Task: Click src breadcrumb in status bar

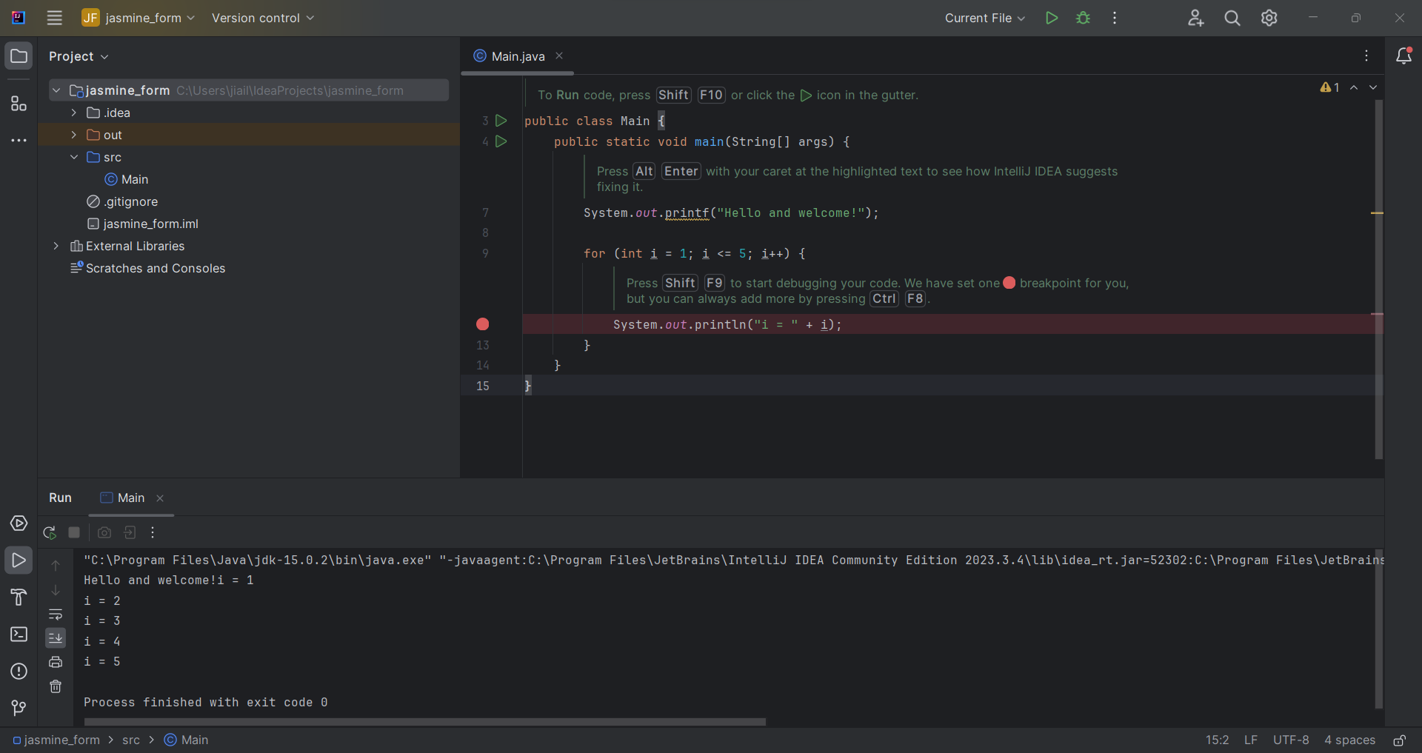Action: [x=131, y=740]
